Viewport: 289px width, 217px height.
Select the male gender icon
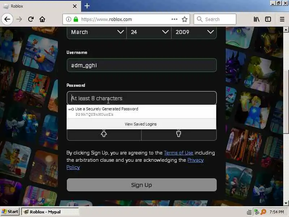[178, 133]
